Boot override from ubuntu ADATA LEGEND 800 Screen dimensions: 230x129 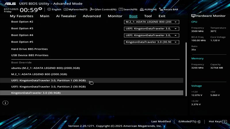click(45, 68)
